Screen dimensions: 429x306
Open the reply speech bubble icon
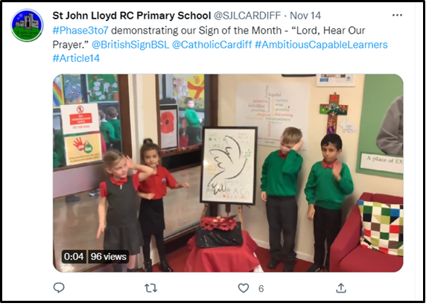pyautogui.click(x=59, y=287)
